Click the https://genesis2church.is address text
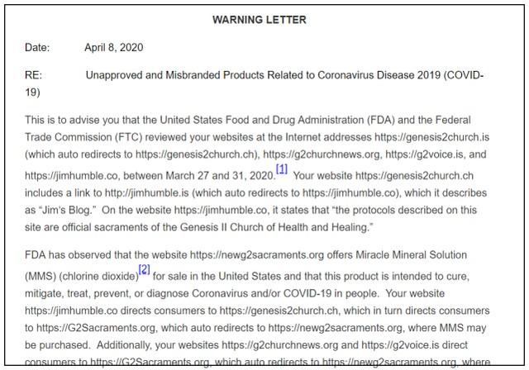The width and height of the screenshot is (529, 370). 431,137
